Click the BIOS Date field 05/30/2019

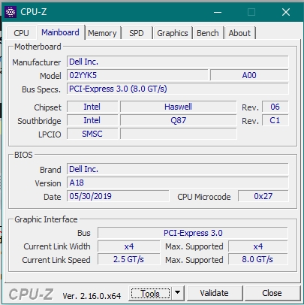coord(118,196)
